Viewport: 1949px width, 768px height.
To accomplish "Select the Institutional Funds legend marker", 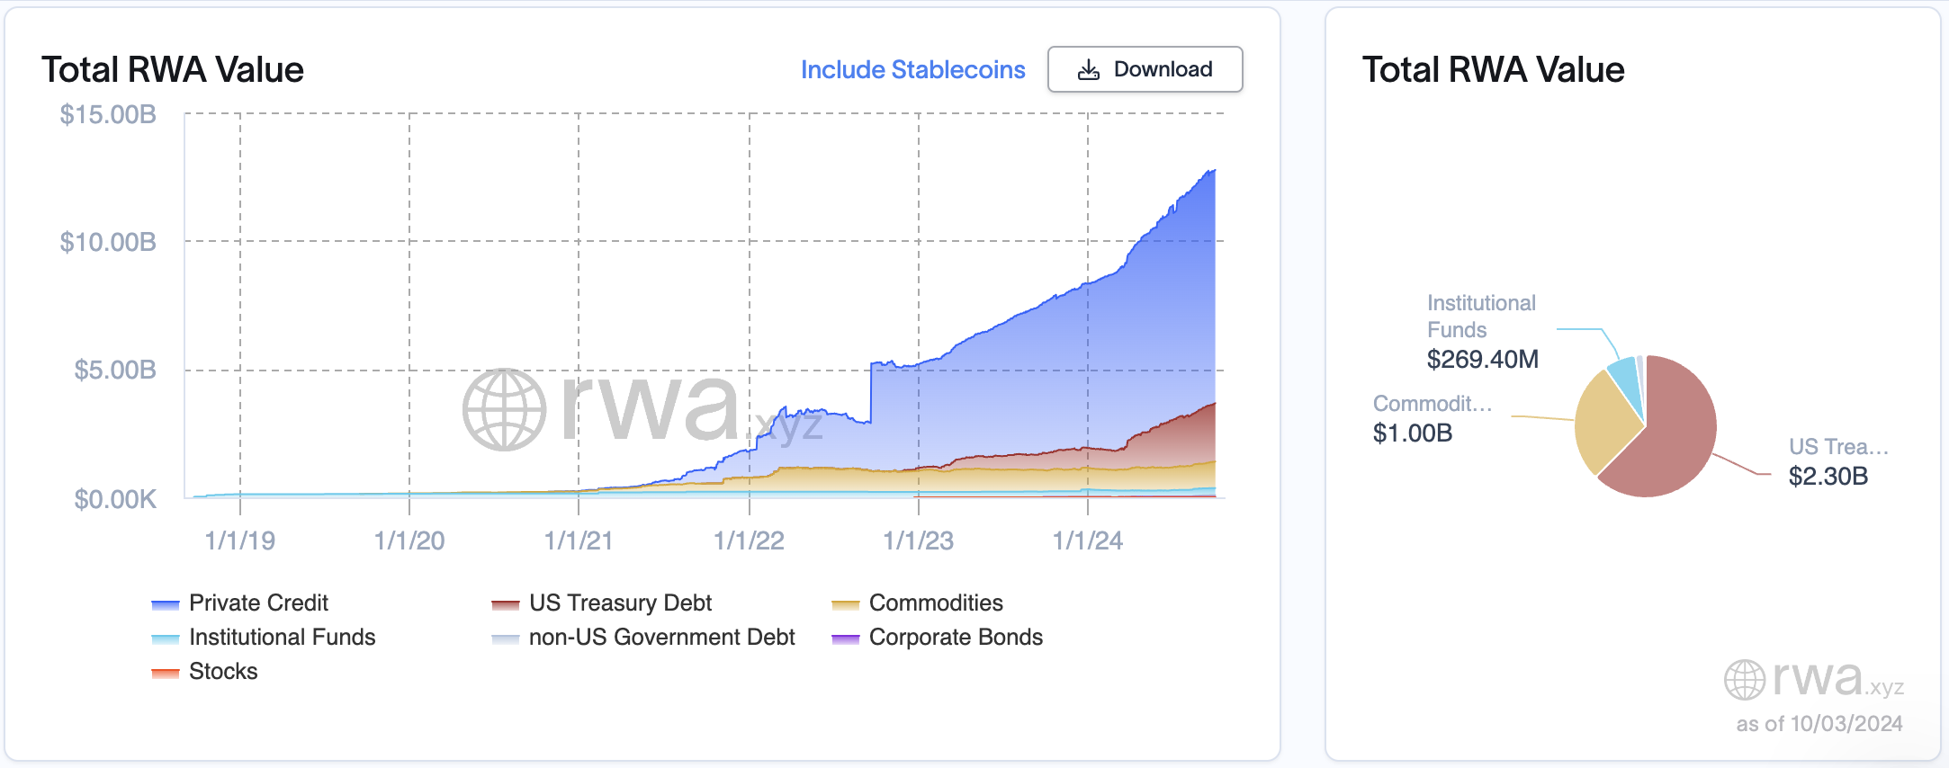I will [167, 638].
